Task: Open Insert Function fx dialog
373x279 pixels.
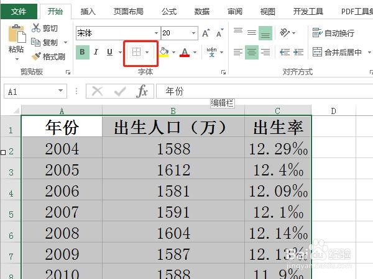Action: point(142,91)
